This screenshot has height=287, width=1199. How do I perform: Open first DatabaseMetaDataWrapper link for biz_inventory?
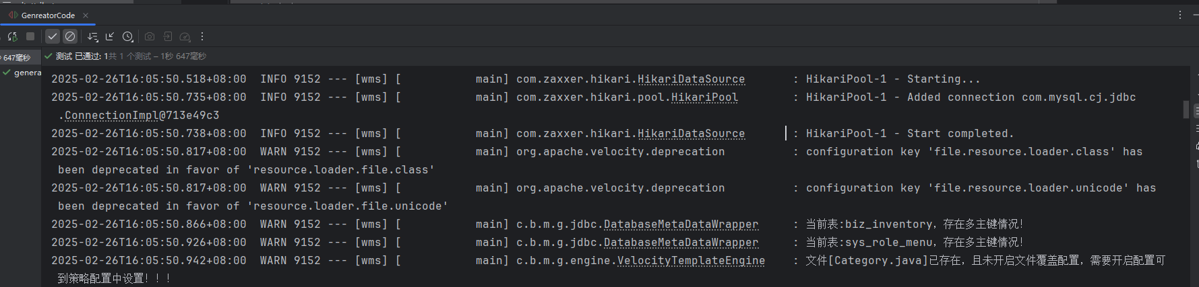click(681, 224)
